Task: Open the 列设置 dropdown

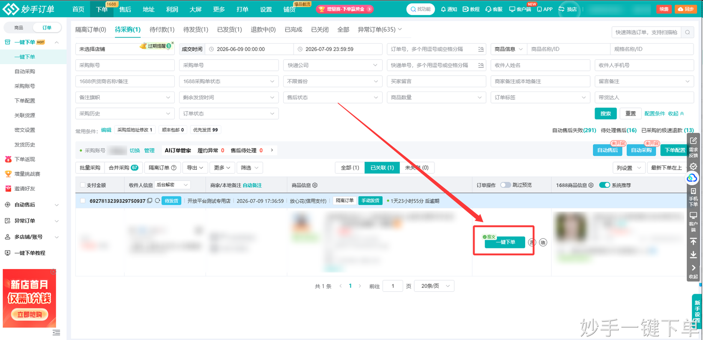Action: pyautogui.click(x=629, y=168)
